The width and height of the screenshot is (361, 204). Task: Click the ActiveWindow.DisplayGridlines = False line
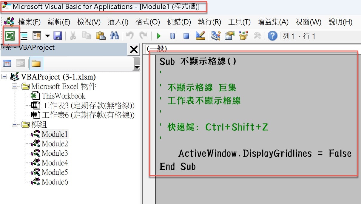pyautogui.click(x=265, y=154)
